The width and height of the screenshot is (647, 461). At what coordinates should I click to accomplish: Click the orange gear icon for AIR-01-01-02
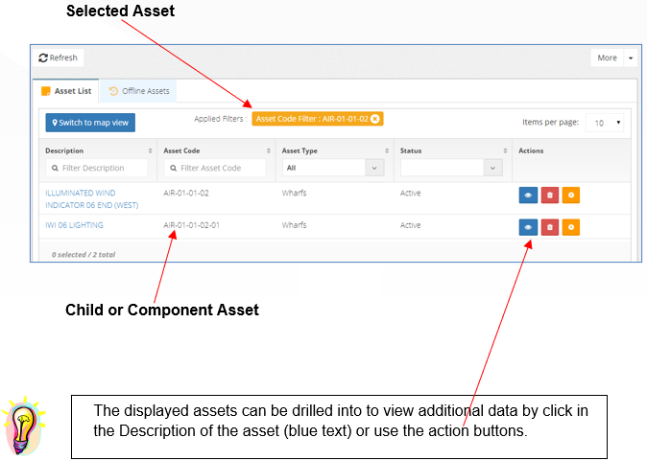coord(571,195)
